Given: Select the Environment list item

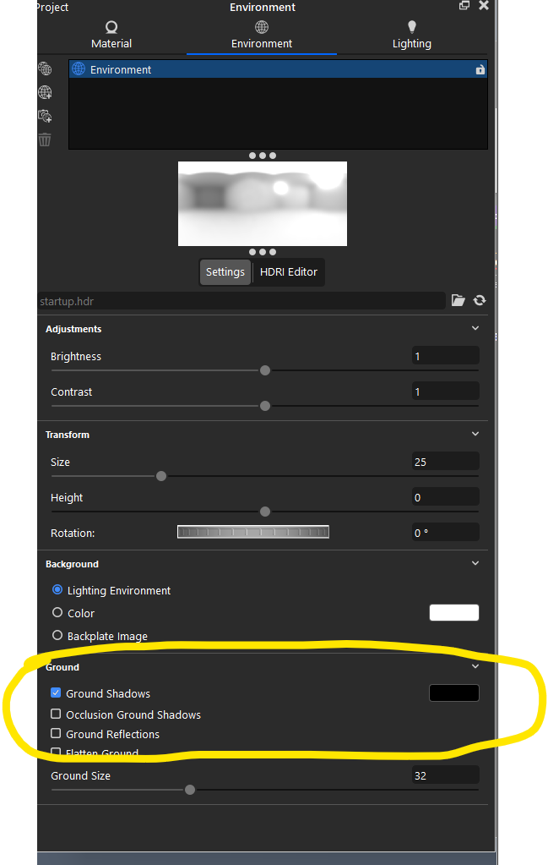Looking at the screenshot, I should tap(278, 69).
